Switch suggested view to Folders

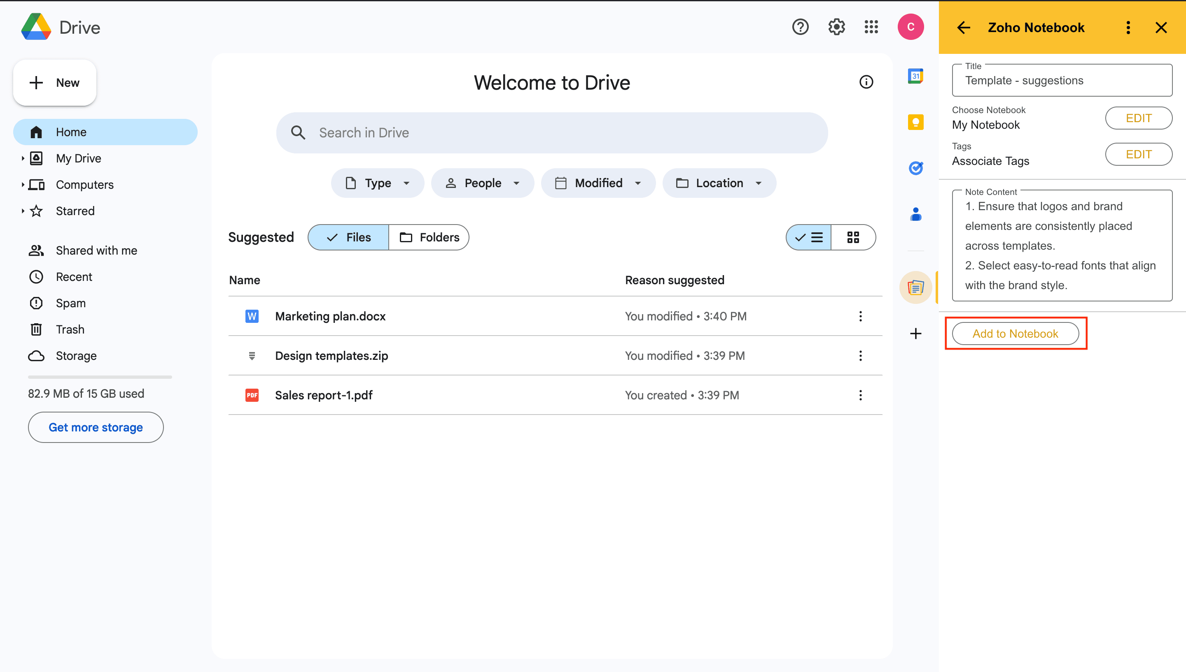429,237
